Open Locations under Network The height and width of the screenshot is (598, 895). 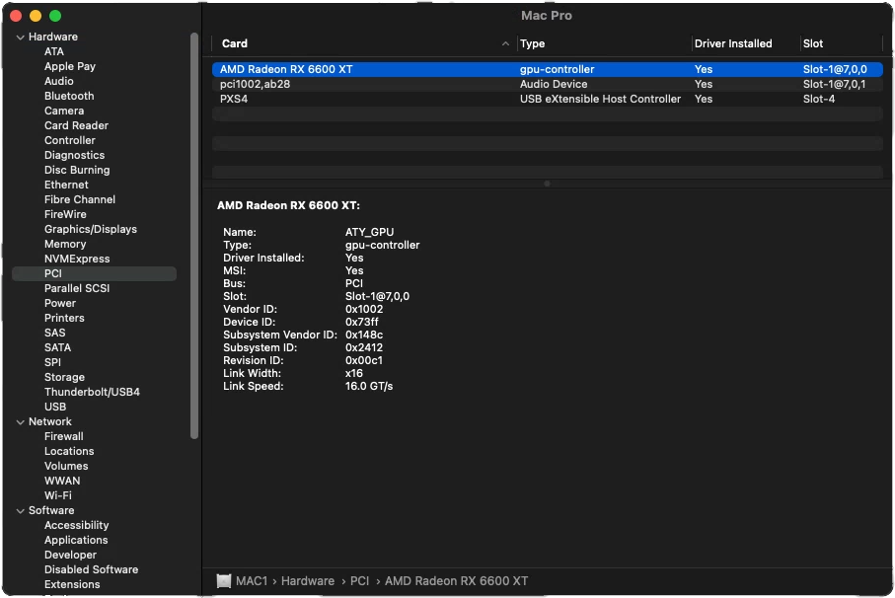69,452
